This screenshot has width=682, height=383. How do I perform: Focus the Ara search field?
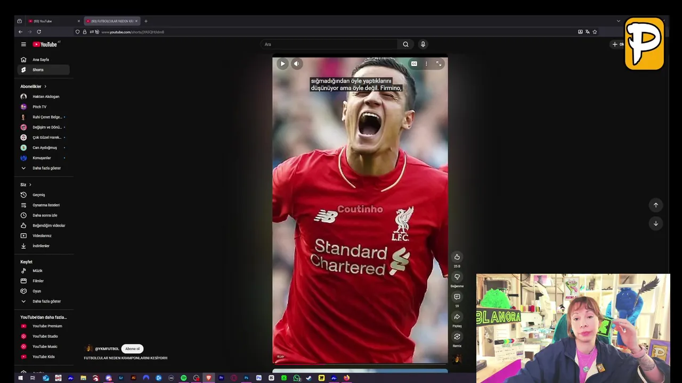(x=329, y=44)
